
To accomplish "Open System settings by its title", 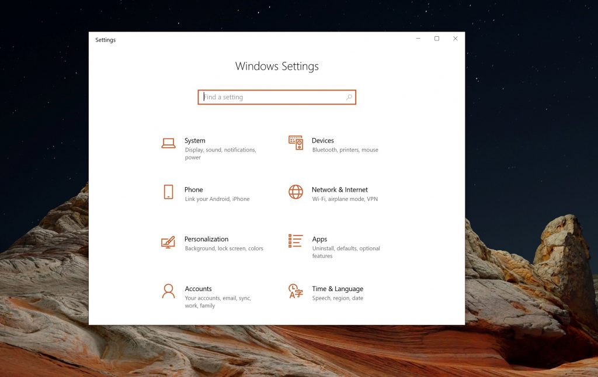I will point(195,140).
